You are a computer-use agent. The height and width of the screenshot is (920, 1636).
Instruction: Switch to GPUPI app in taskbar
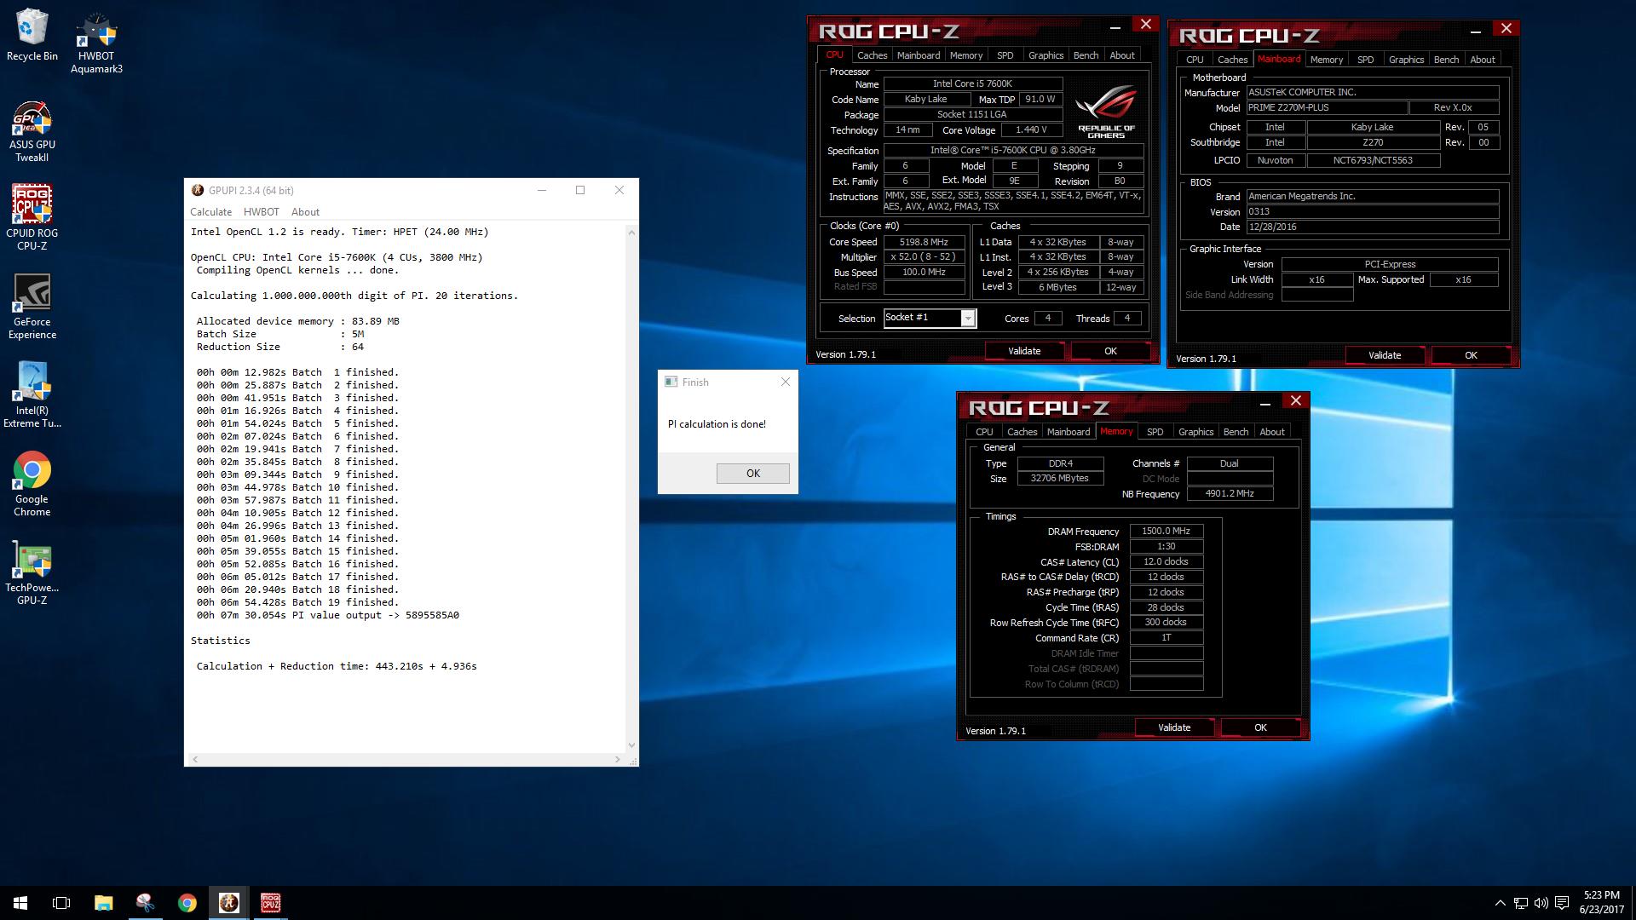pos(228,903)
